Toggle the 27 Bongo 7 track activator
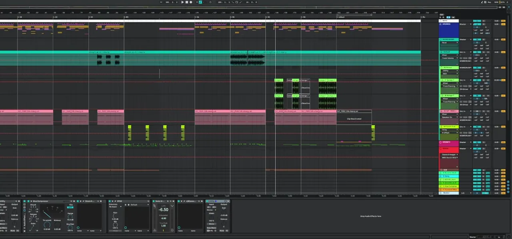 coord(477,80)
